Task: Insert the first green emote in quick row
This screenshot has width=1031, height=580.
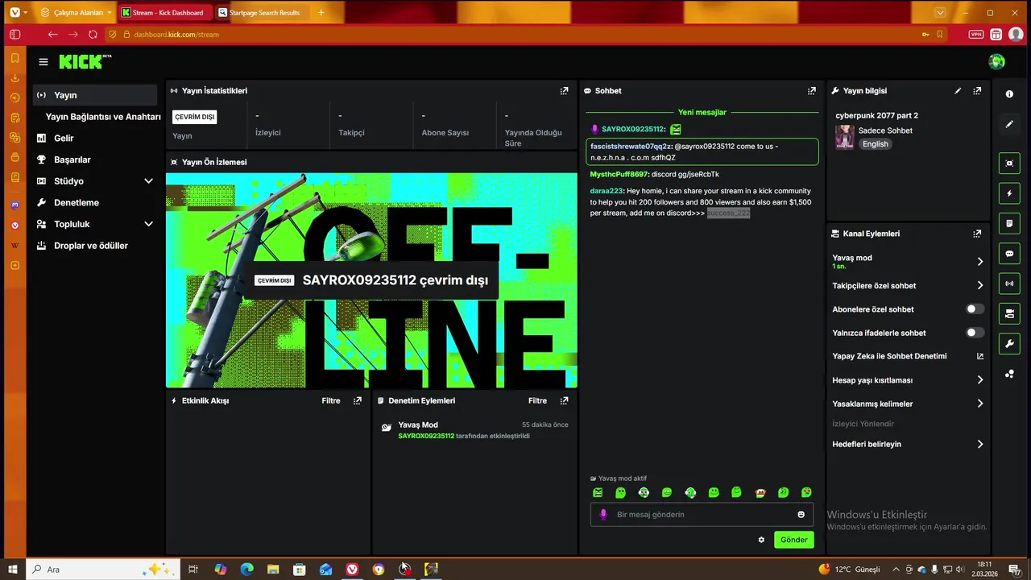Action: 598,492
